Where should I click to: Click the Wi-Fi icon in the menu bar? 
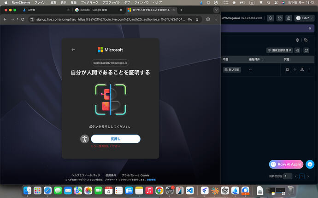(x=261, y=3)
